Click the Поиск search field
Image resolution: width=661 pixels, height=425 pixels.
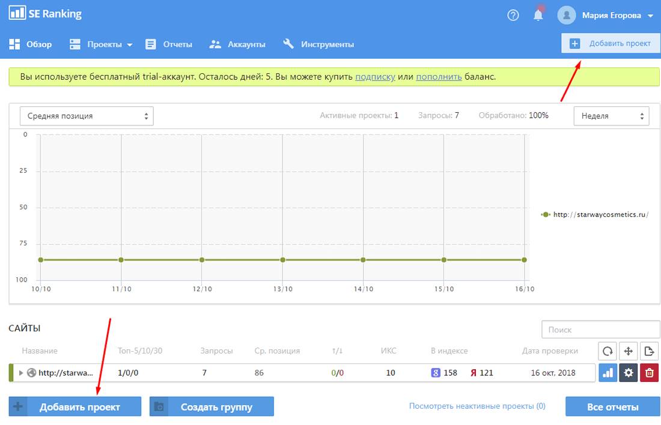tap(599, 330)
